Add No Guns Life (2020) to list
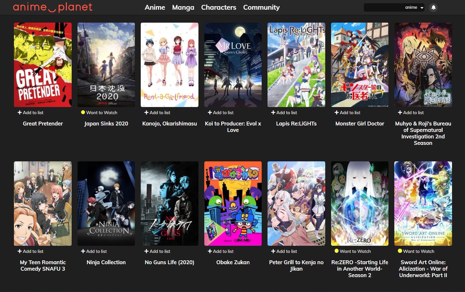This screenshot has height=292, width=465. point(157,251)
